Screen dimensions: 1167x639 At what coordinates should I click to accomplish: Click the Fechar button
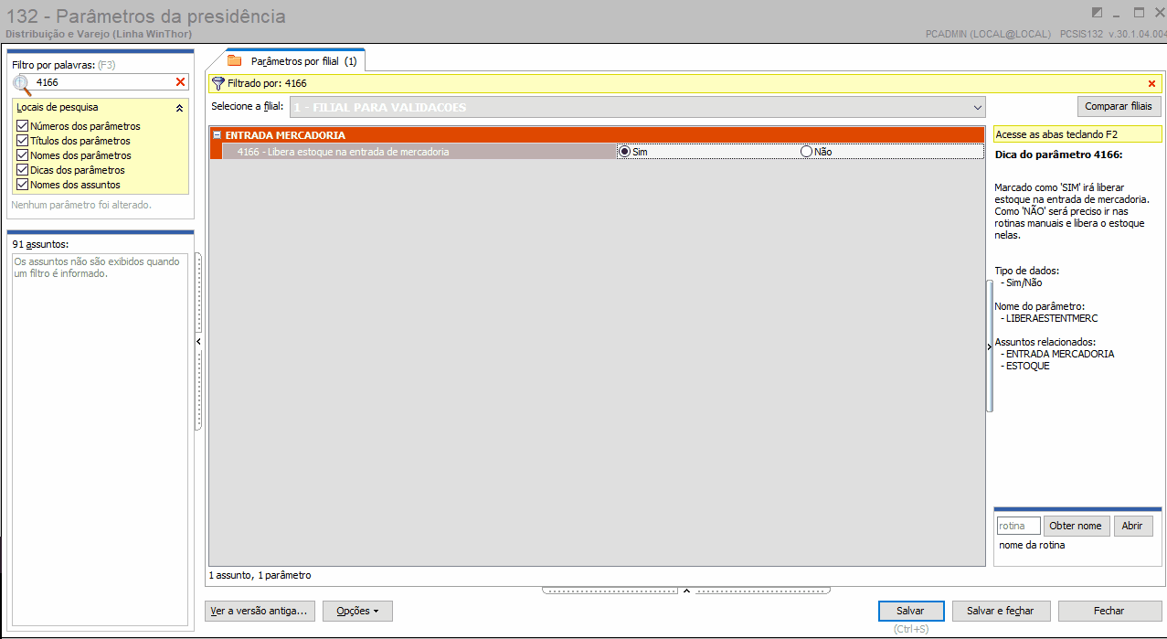pos(1109,611)
